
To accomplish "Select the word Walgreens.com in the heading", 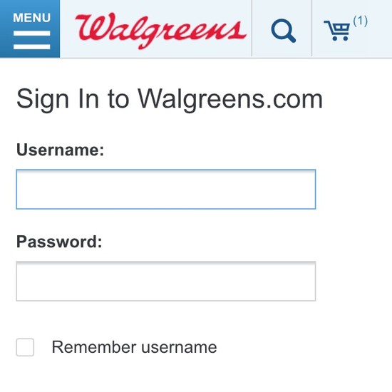I will pos(230,100).
